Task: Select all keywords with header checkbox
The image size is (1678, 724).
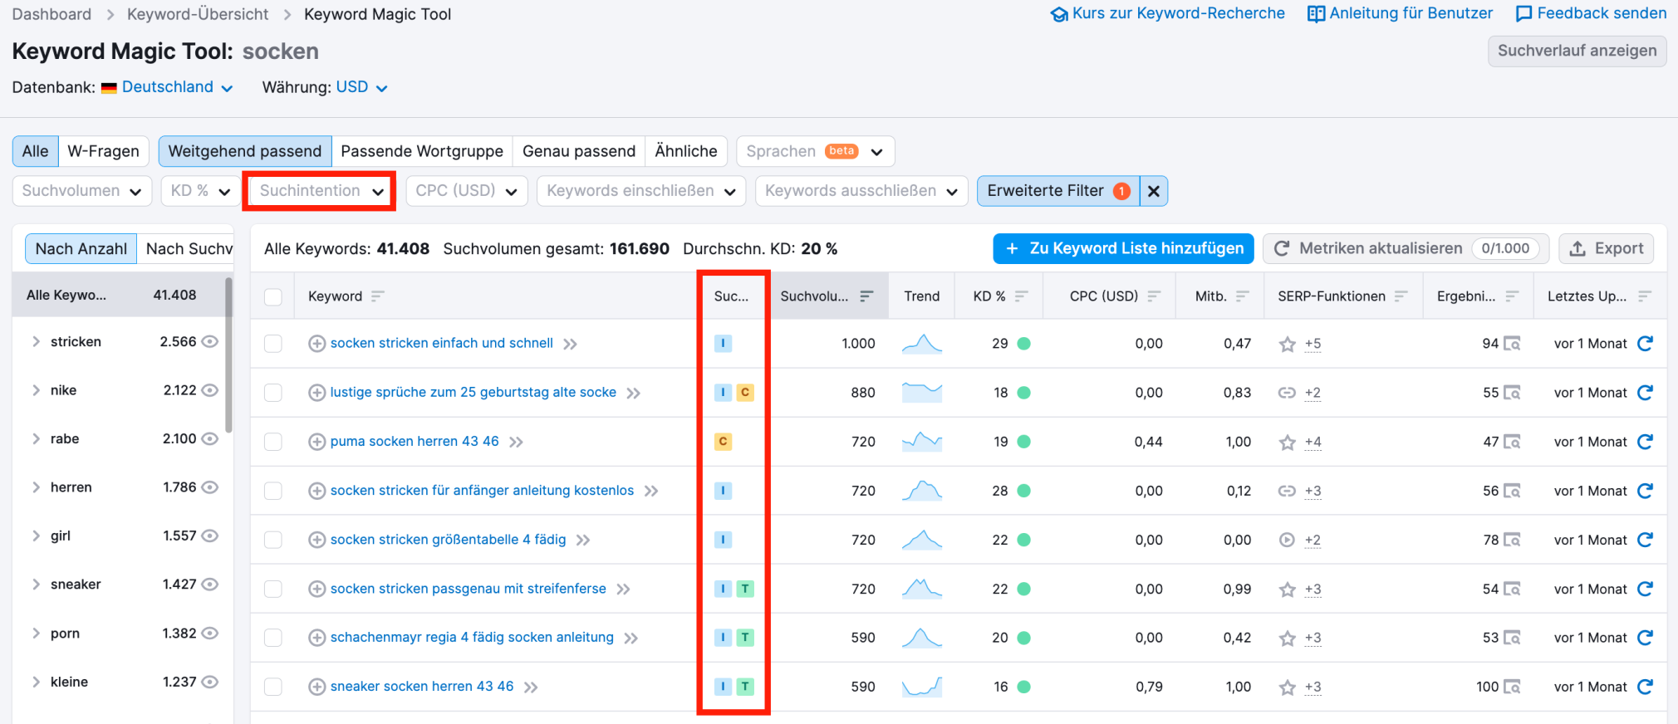Action: (x=273, y=296)
